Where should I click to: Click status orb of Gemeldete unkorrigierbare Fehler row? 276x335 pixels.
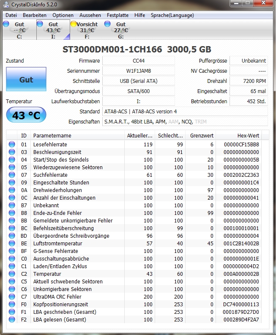click(12, 220)
